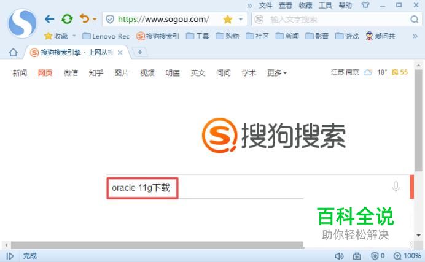The height and width of the screenshot is (262, 425).
Task: Open the 帮助 menu
Action: [x=345, y=5]
